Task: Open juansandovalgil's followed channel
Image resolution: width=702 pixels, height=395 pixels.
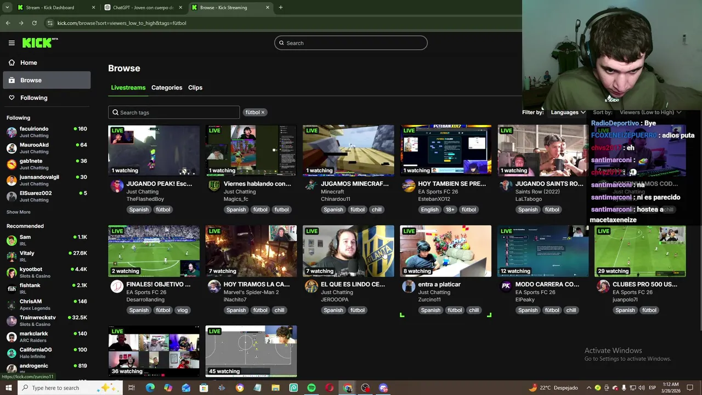Action: pos(47,180)
